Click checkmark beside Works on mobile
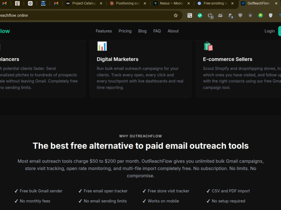The width and height of the screenshot is (281, 210). click(144, 201)
